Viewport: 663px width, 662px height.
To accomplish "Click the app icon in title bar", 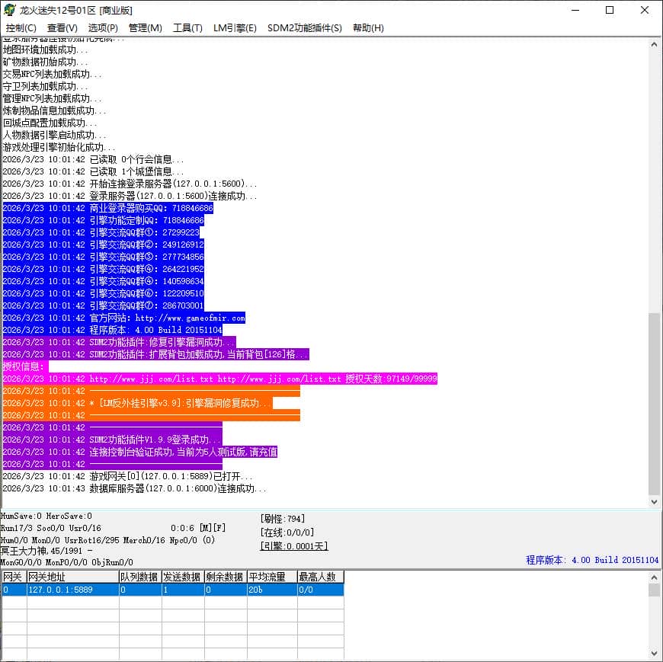I will click(9, 10).
